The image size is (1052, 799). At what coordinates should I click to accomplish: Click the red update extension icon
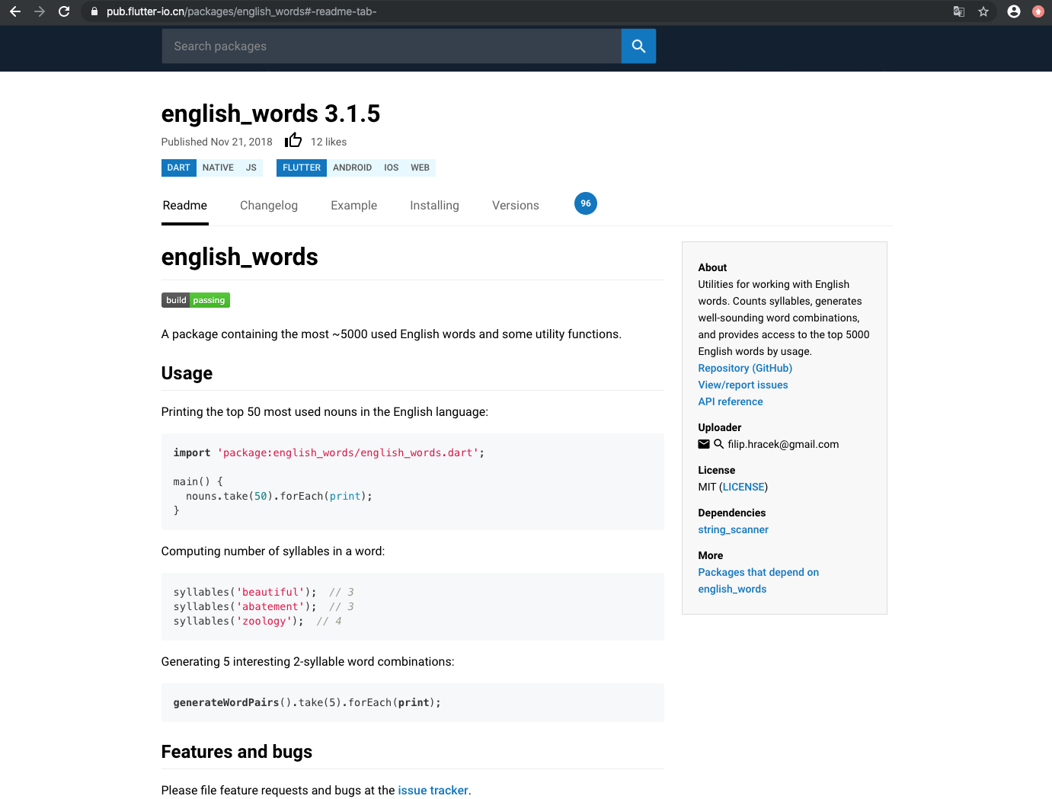[1038, 11]
